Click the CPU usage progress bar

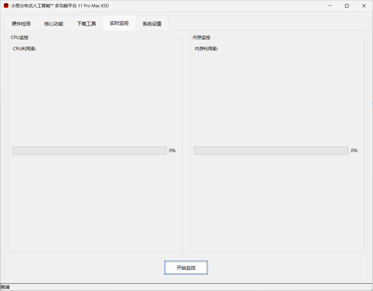(x=89, y=151)
